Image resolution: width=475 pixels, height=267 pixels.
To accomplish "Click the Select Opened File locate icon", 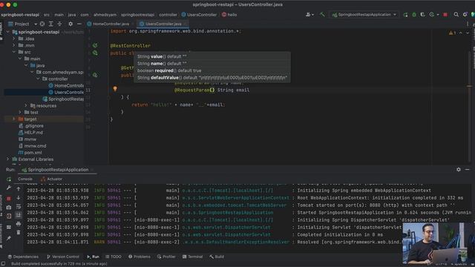I will tap(42, 24).
